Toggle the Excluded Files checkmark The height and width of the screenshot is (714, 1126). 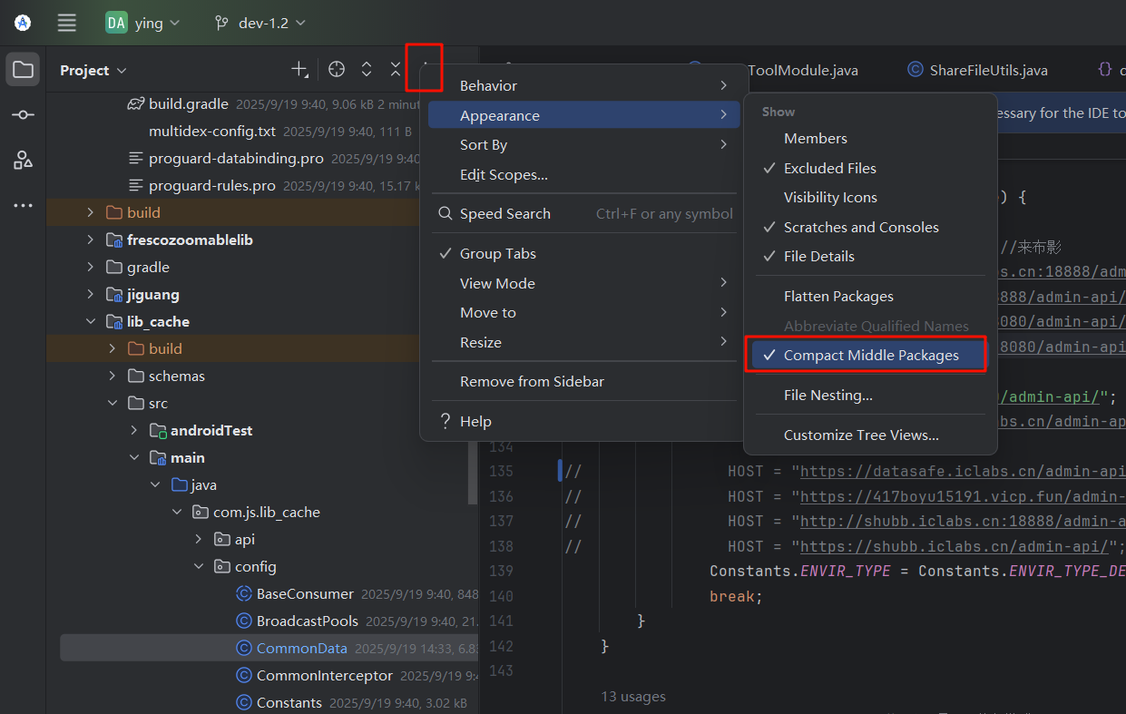pyautogui.click(x=829, y=168)
